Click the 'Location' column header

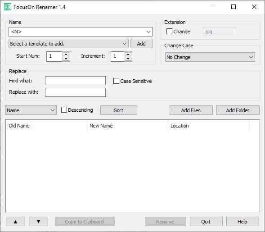[209, 126]
